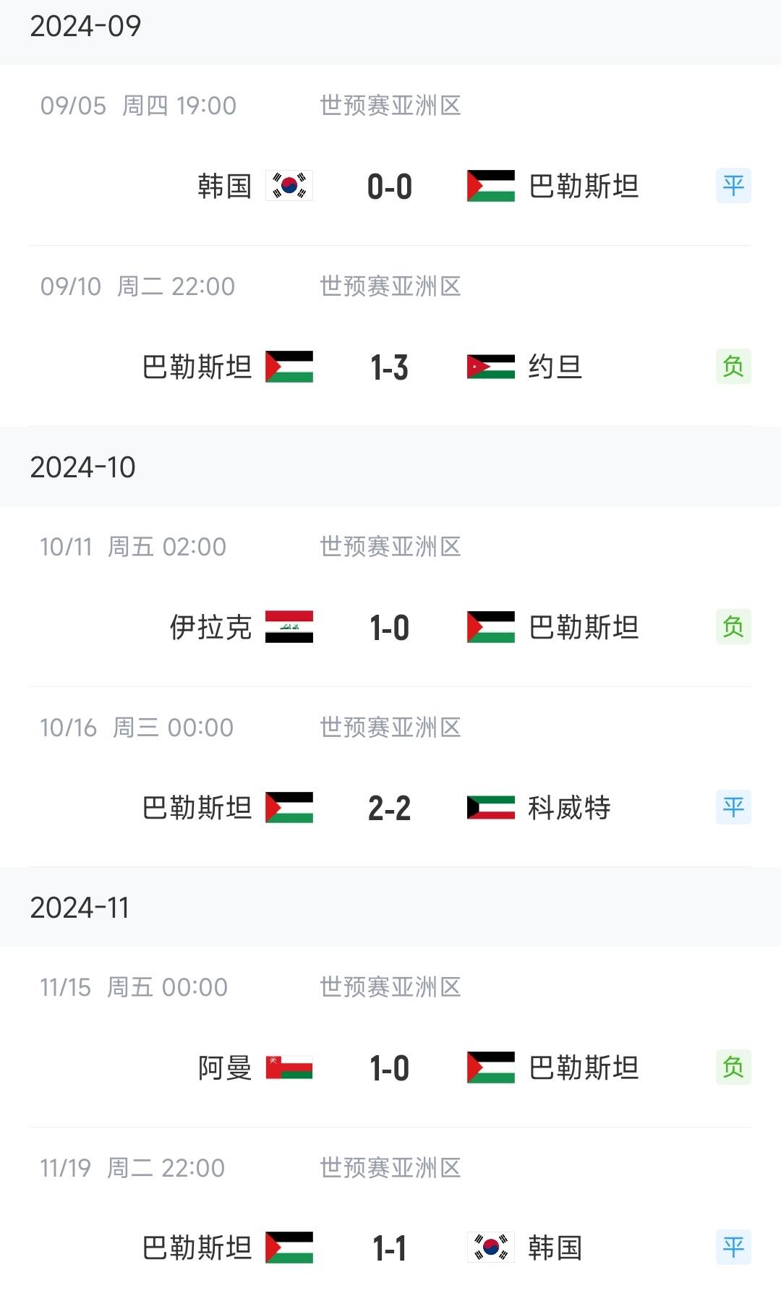
Task: Tap the Jordan flag icon
Action: 491,367
